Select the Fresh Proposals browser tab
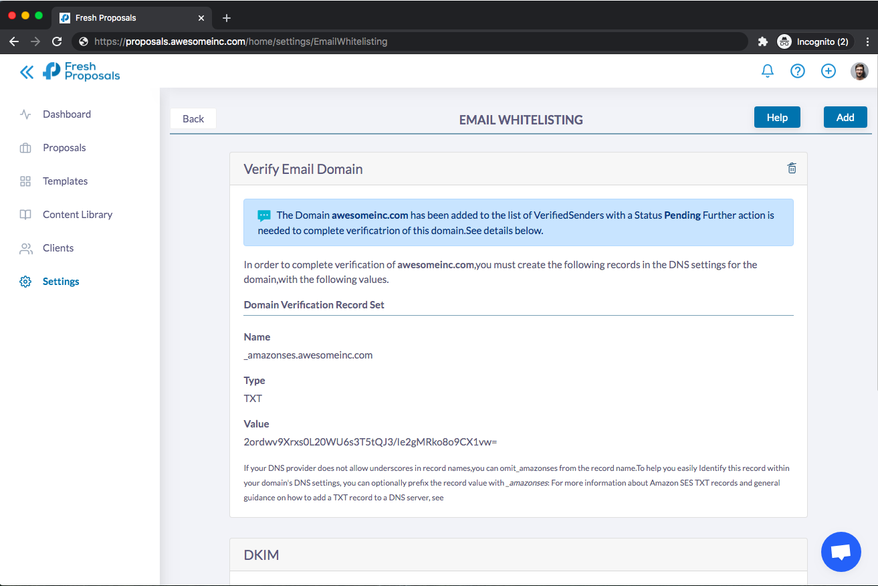Screen dimensions: 878x586 click(132, 18)
